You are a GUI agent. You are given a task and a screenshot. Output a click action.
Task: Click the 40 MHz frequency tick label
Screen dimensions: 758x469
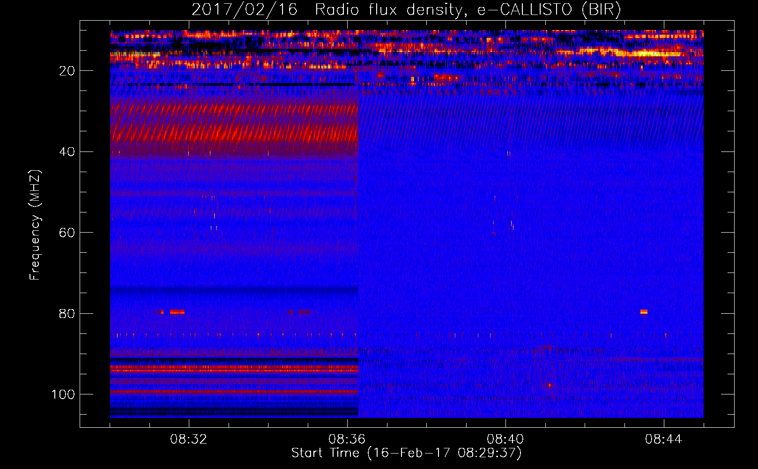(x=67, y=152)
